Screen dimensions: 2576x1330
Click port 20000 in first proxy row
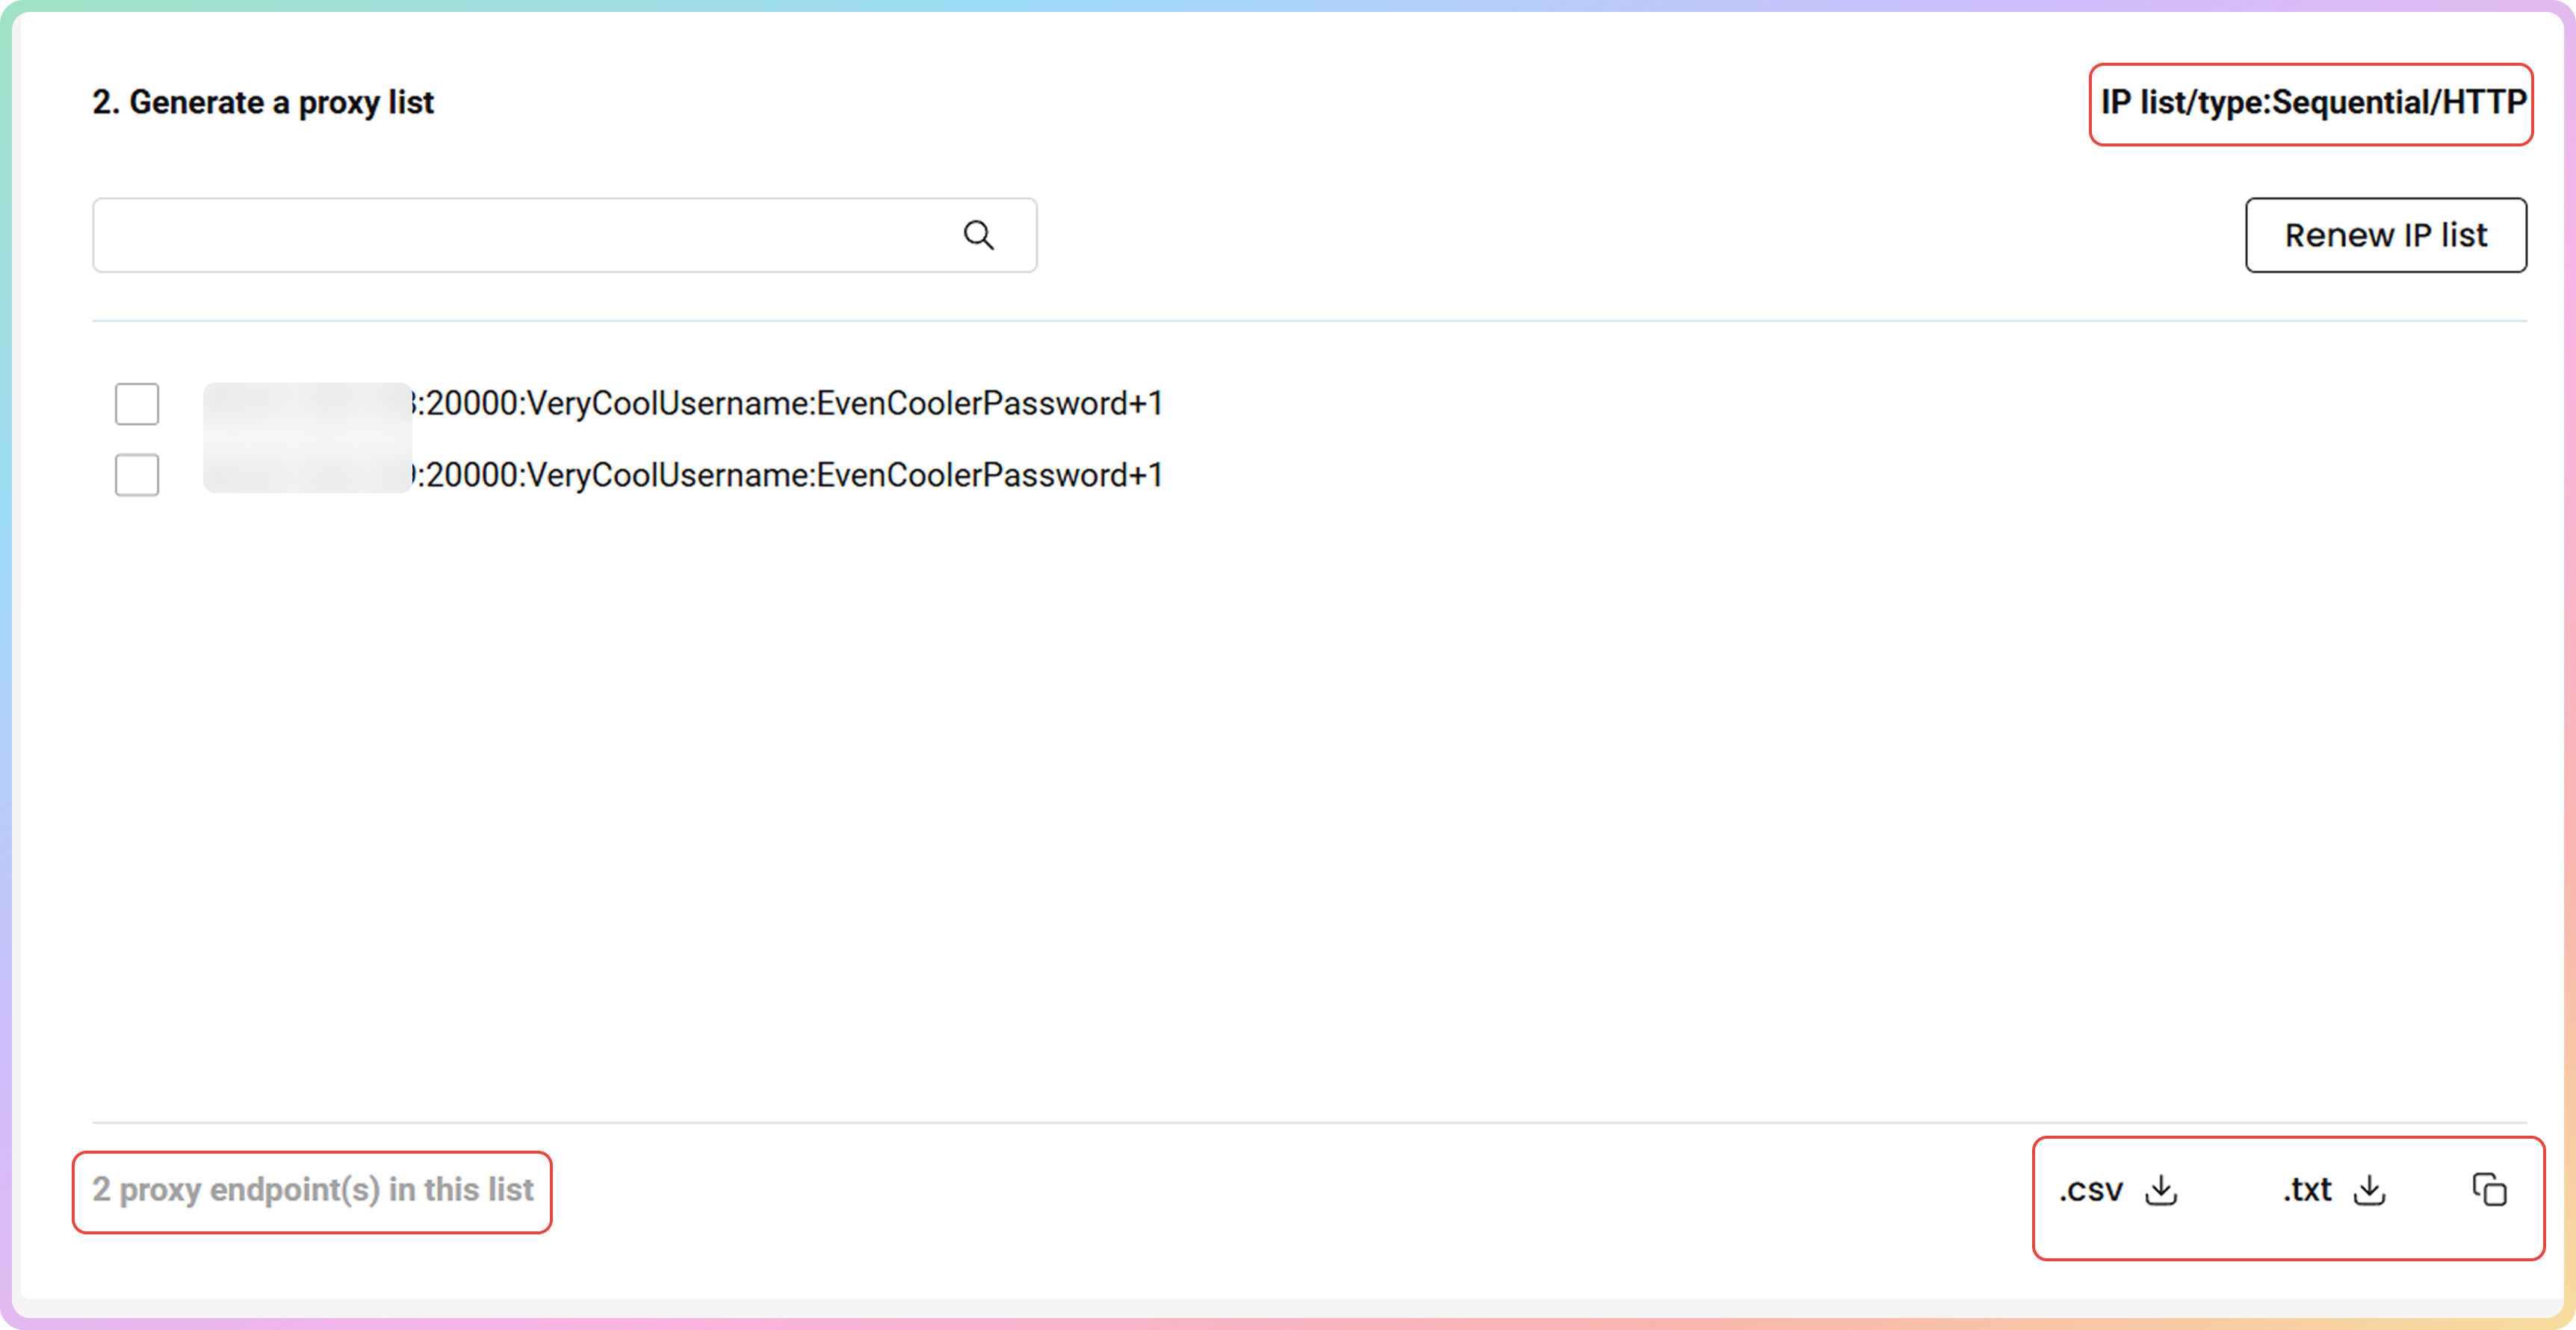[x=472, y=404]
